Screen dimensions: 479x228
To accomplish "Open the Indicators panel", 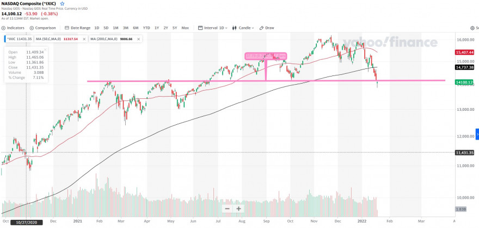I will click(x=13, y=28).
